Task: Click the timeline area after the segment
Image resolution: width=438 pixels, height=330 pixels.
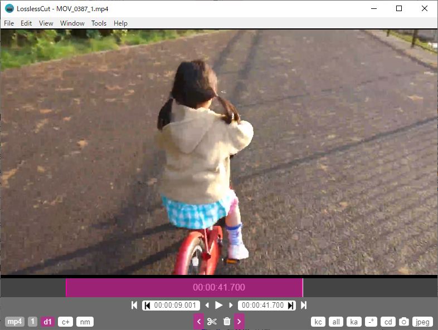Action: click(370, 287)
